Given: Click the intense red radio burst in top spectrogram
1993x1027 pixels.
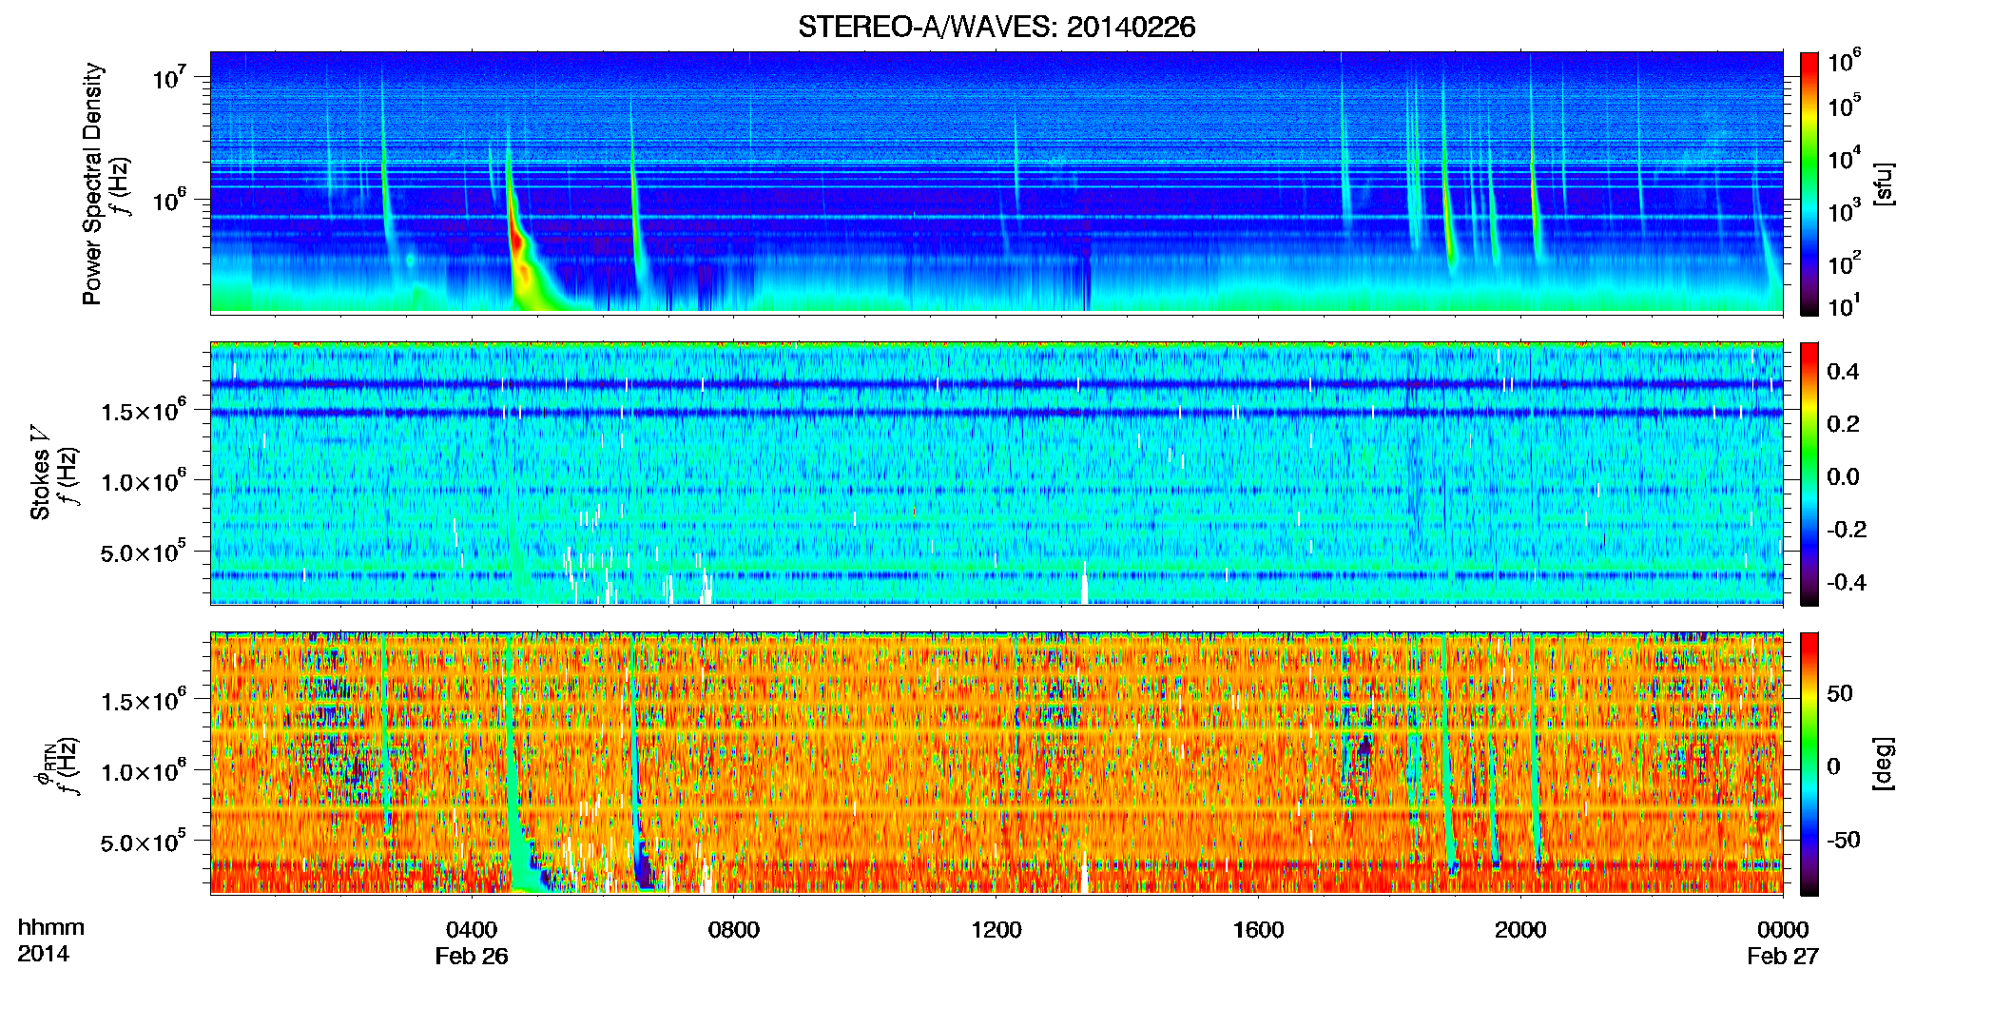Looking at the screenshot, I should (x=518, y=242).
